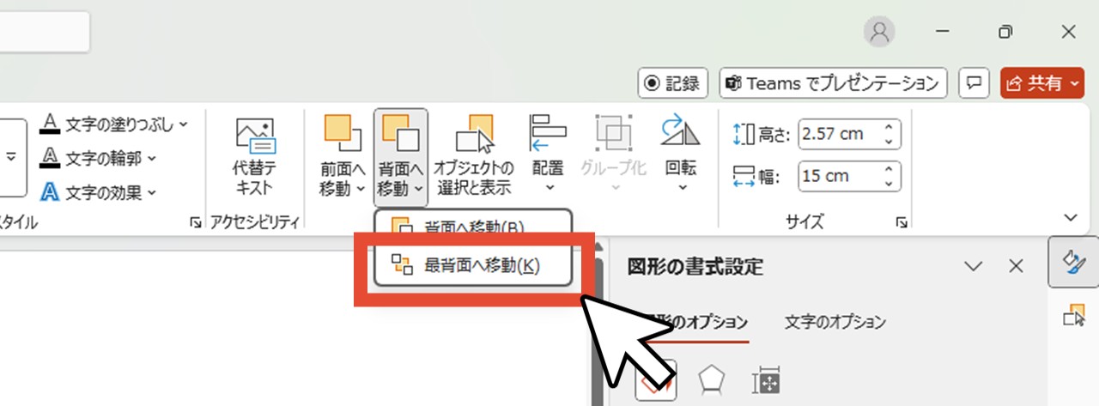
Task: Apply 文字の塗りつぶし text fill
Action: (x=107, y=124)
